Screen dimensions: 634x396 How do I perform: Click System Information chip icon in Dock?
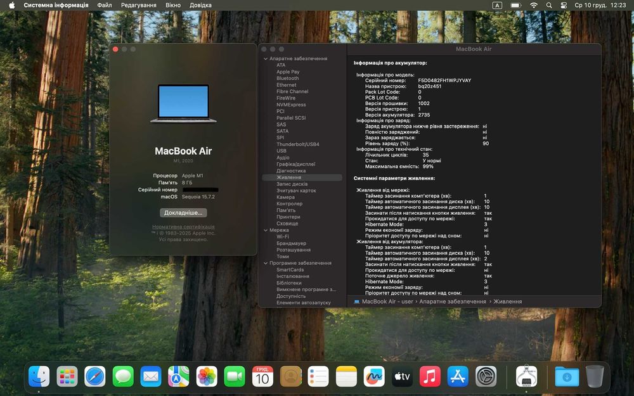coord(526,376)
